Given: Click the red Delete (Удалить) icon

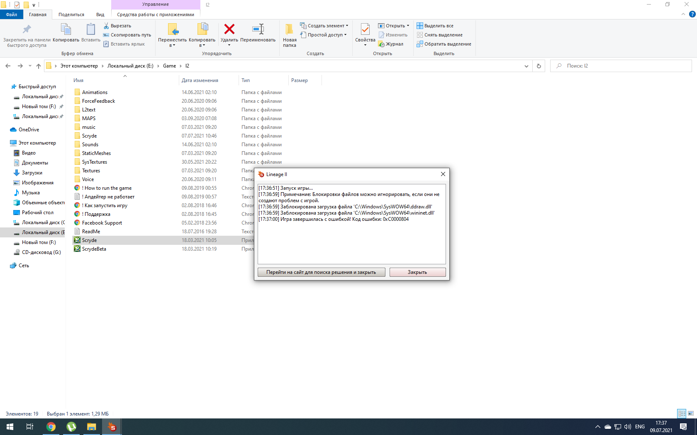Looking at the screenshot, I should click(x=229, y=29).
